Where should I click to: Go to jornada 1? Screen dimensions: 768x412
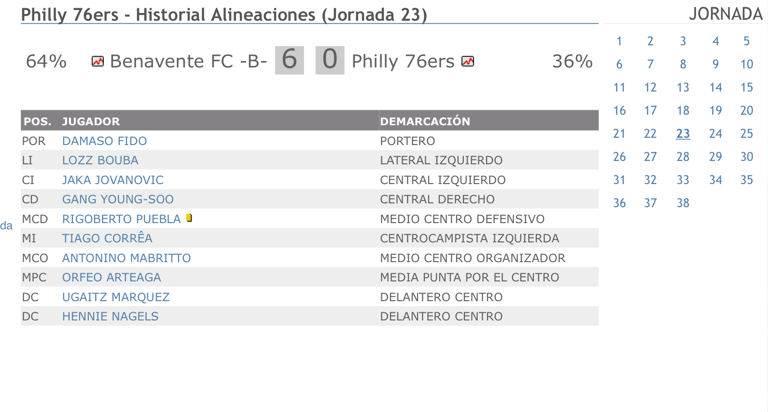(x=619, y=41)
